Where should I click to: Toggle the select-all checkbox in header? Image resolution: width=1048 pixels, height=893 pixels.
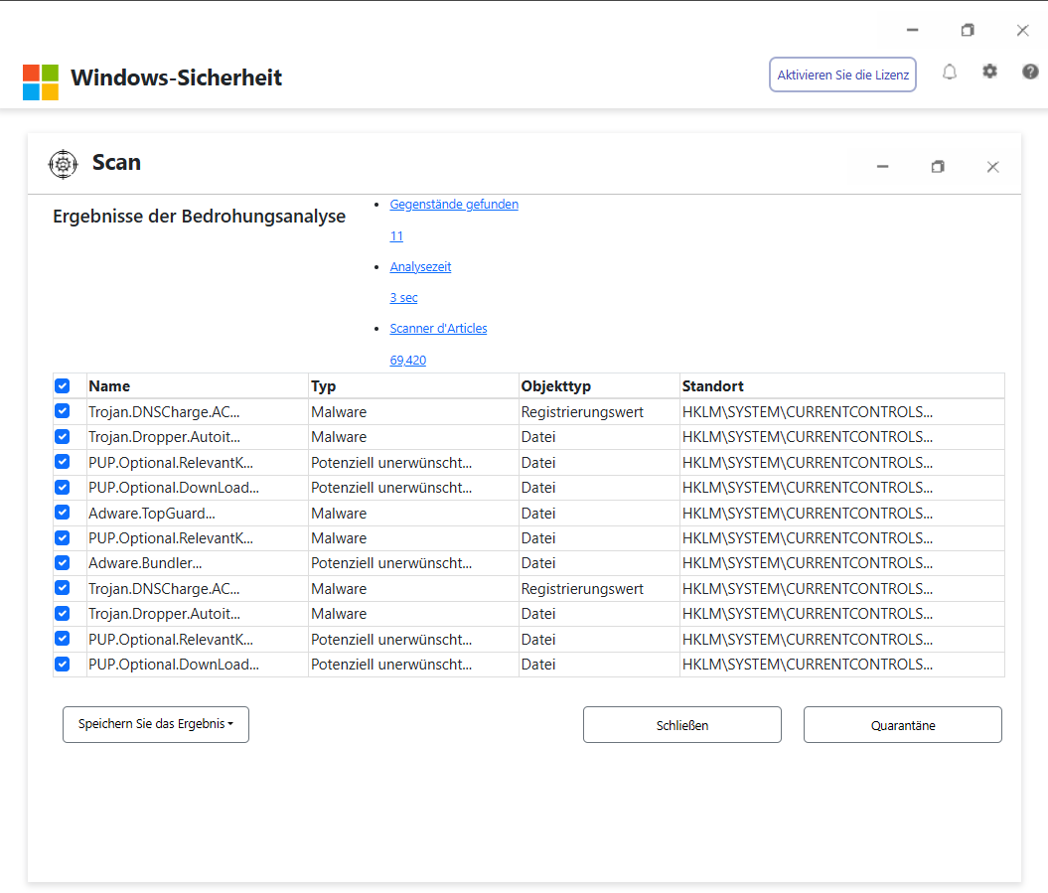tap(63, 386)
